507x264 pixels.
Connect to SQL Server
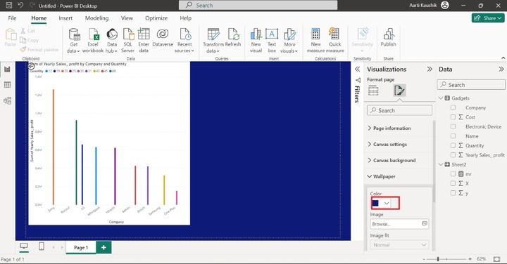(x=128, y=41)
